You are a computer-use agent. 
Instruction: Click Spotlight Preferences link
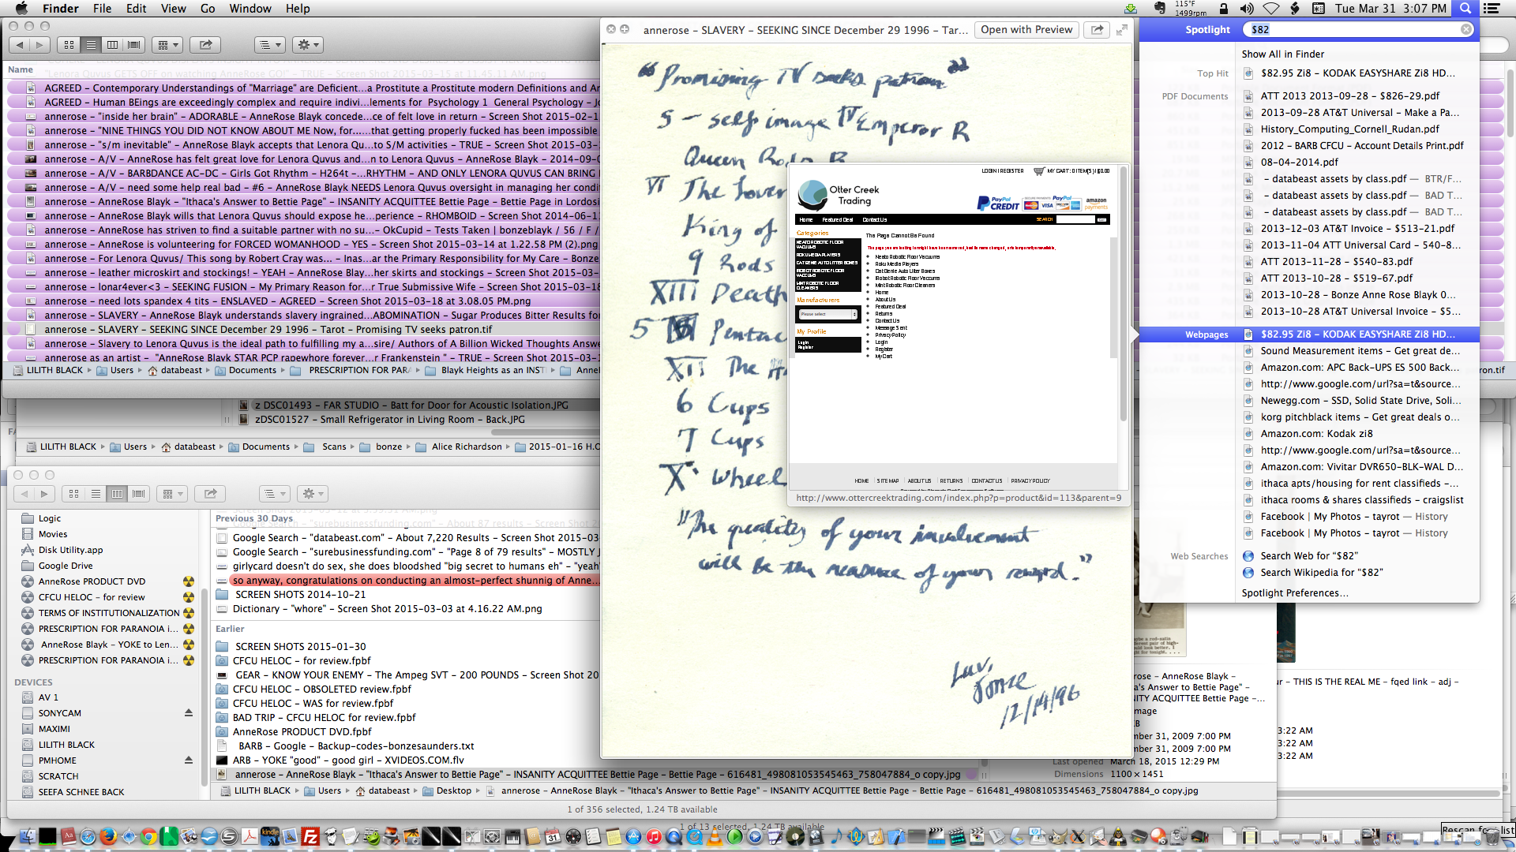(1294, 593)
